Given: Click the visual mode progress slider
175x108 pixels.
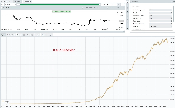Looking at the screenshot, I should coord(47,8).
